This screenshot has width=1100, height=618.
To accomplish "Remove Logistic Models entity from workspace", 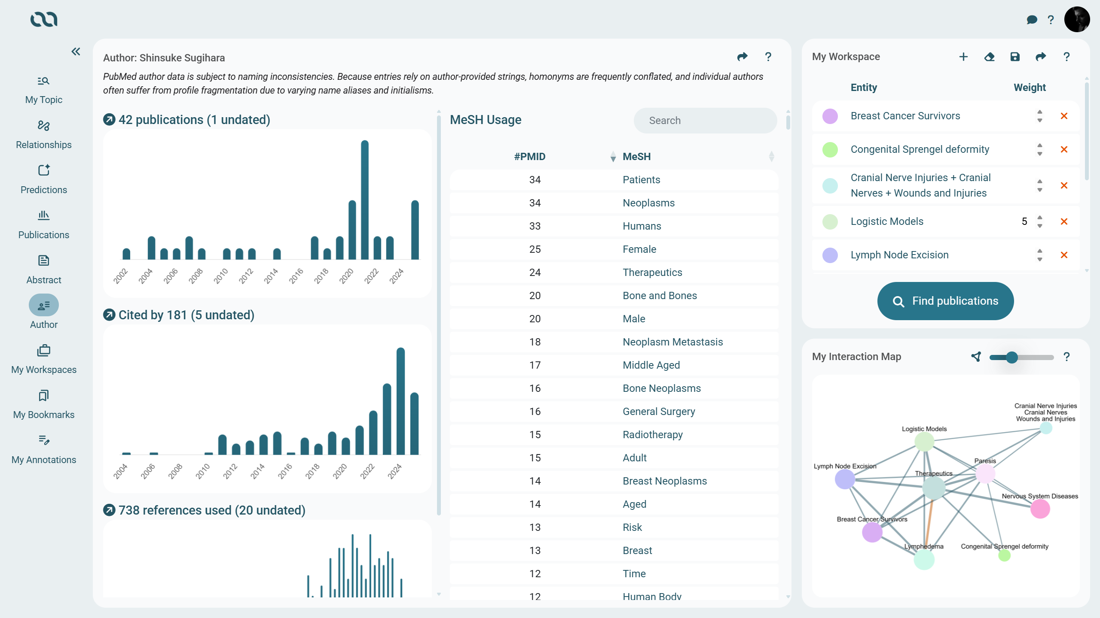I will [x=1064, y=221].
